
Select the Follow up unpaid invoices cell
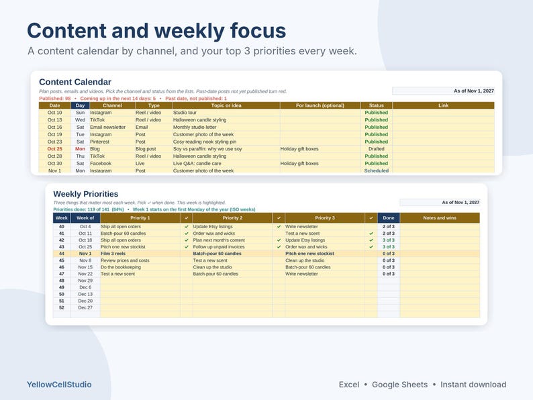click(232, 247)
